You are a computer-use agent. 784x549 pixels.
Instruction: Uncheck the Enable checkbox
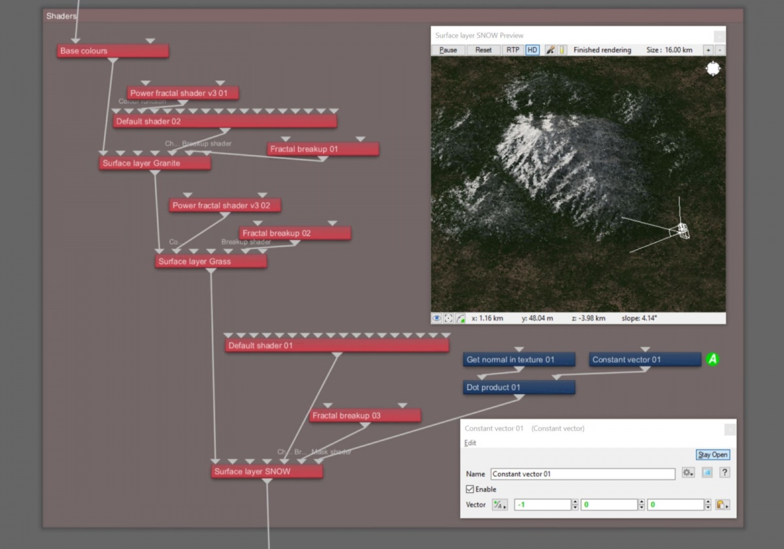[x=470, y=489]
